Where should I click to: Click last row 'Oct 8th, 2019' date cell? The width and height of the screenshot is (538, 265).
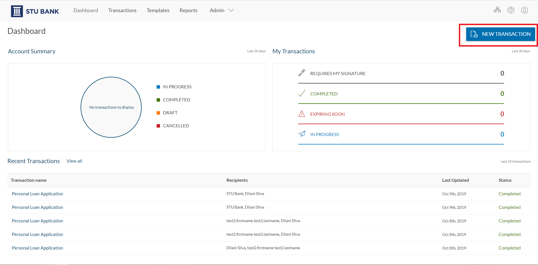point(454,248)
